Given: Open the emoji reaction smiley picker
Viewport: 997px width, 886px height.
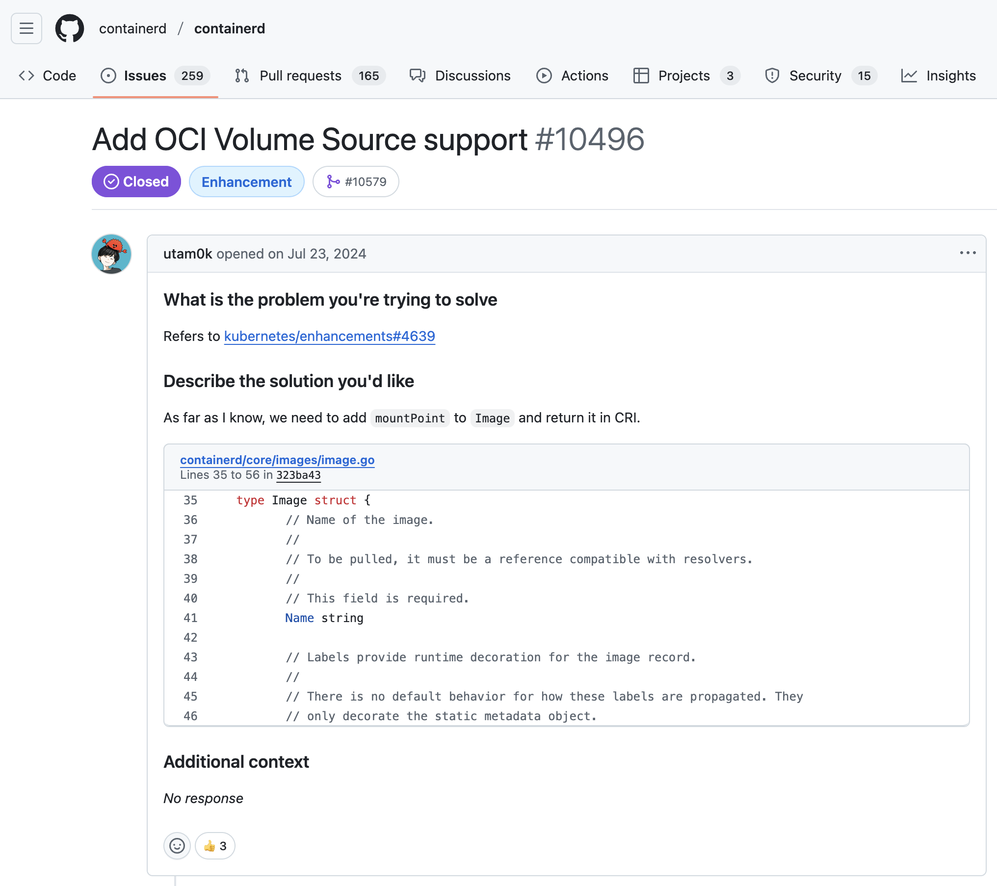Looking at the screenshot, I should (177, 846).
